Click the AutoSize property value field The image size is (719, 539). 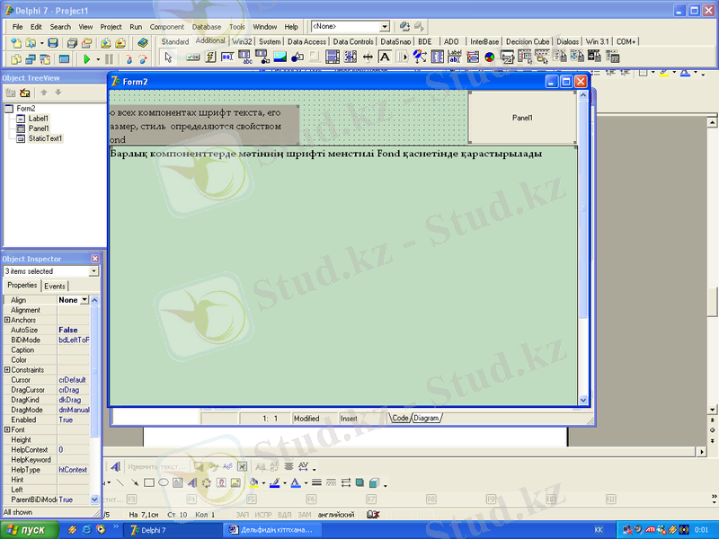[74, 331]
